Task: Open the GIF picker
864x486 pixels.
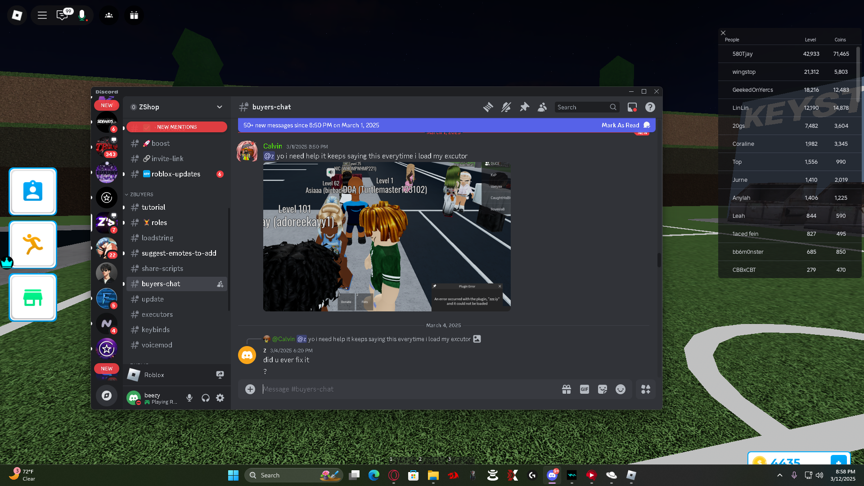Action: pyautogui.click(x=585, y=389)
